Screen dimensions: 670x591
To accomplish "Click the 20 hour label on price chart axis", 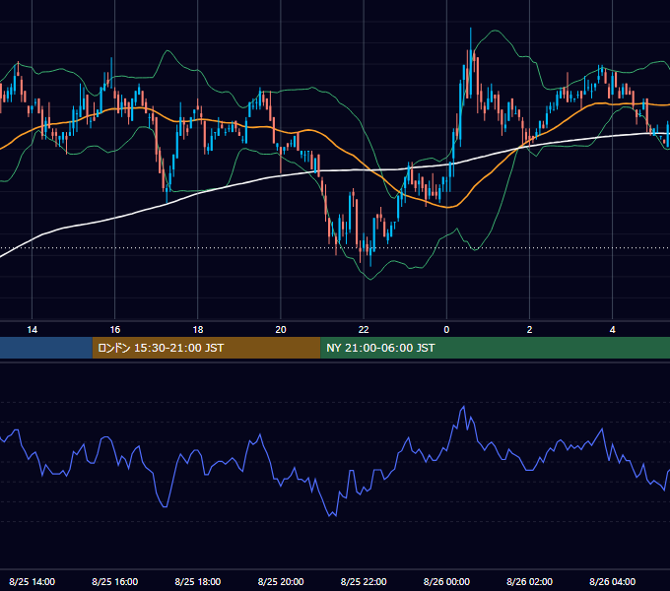I will (281, 330).
